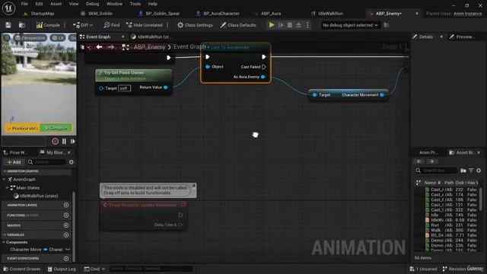Switch to the IdleWalkRun state graph tab
The width and height of the screenshot is (487, 274).
[151, 37]
